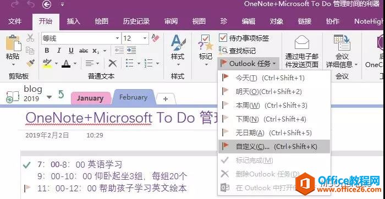Screen dimensions: 385x199
Task: Switch to the 插入 ribbon tab
Action: [73, 21]
